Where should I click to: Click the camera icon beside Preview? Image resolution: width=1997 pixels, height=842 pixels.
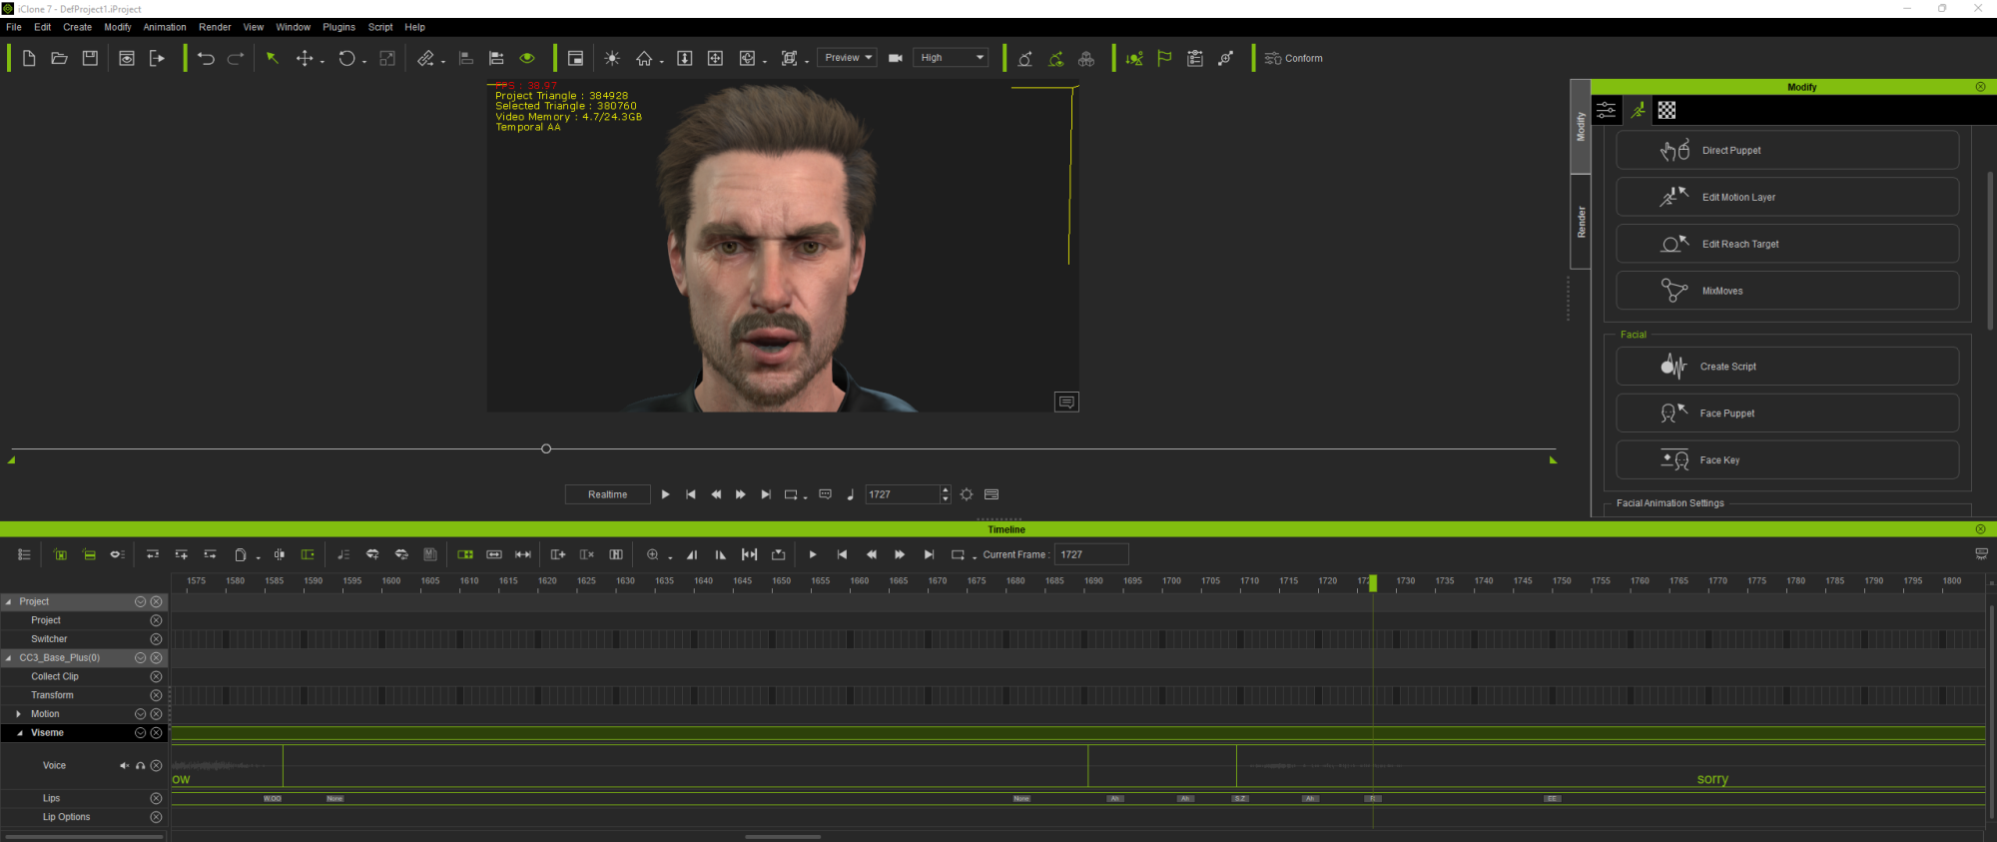[x=896, y=58]
